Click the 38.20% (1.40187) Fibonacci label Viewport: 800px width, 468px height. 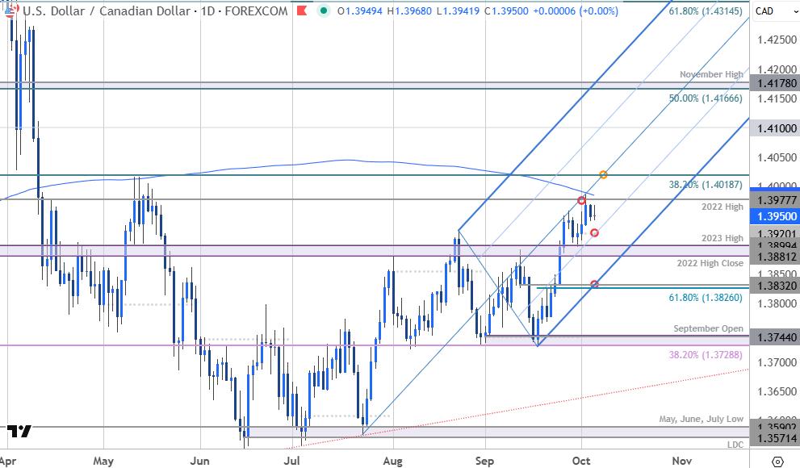click(x=706, y=185)
